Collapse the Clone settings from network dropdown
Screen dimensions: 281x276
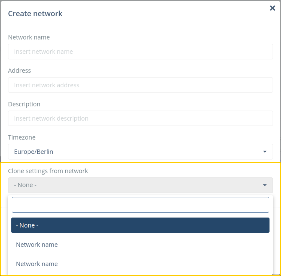click(x=140, y=185)
